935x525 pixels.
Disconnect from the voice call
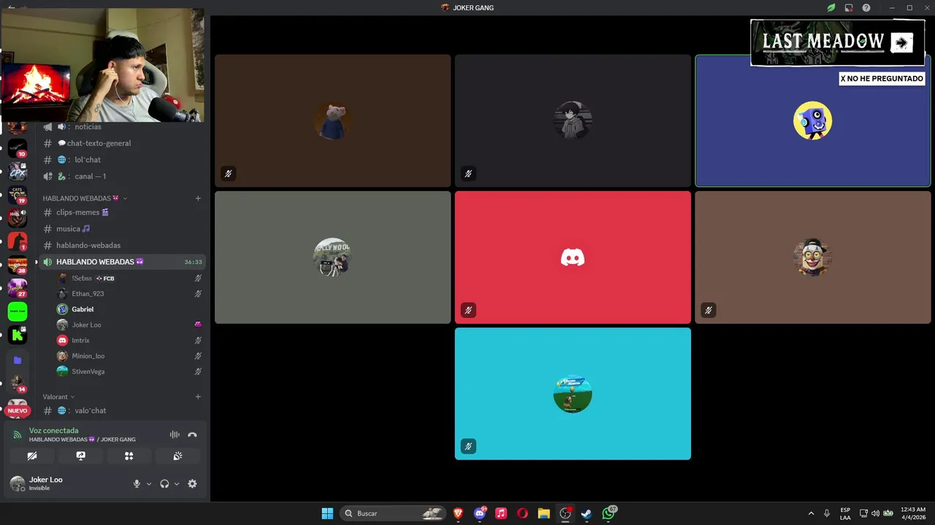pos(192,435)
